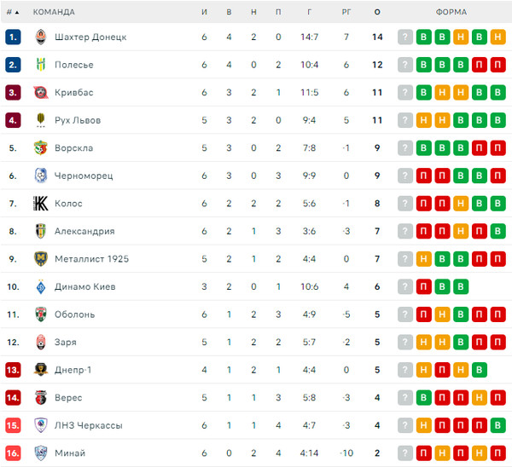
Task: Click the Колос team logo
Action: tap(41, 203)
